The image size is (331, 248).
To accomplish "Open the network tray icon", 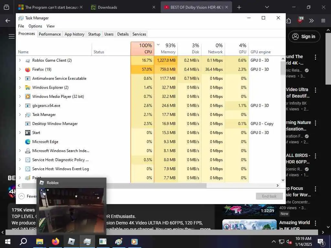I will [x=282, y=242].
